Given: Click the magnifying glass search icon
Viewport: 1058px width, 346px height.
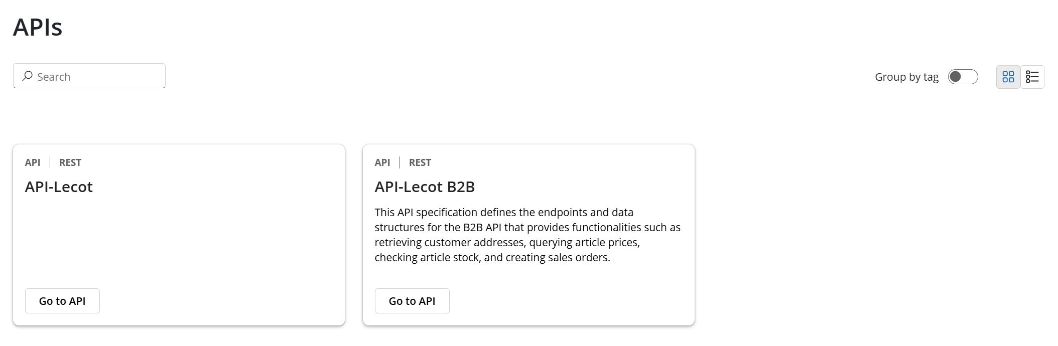Looking at the screenshot, I should coord(28,76).
